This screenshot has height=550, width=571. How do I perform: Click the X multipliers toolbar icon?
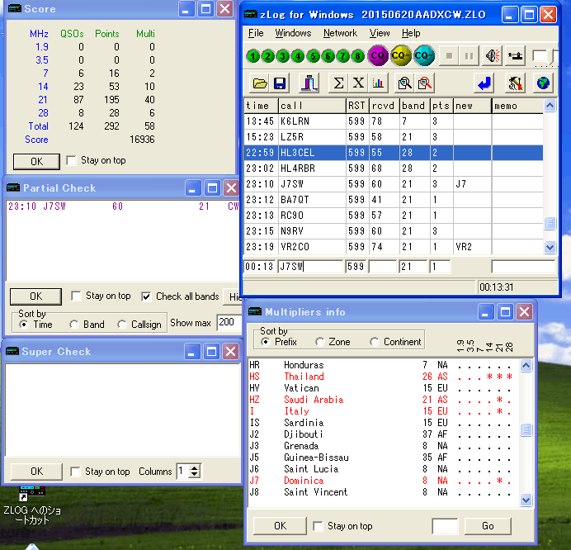click(x=358, y=83)
